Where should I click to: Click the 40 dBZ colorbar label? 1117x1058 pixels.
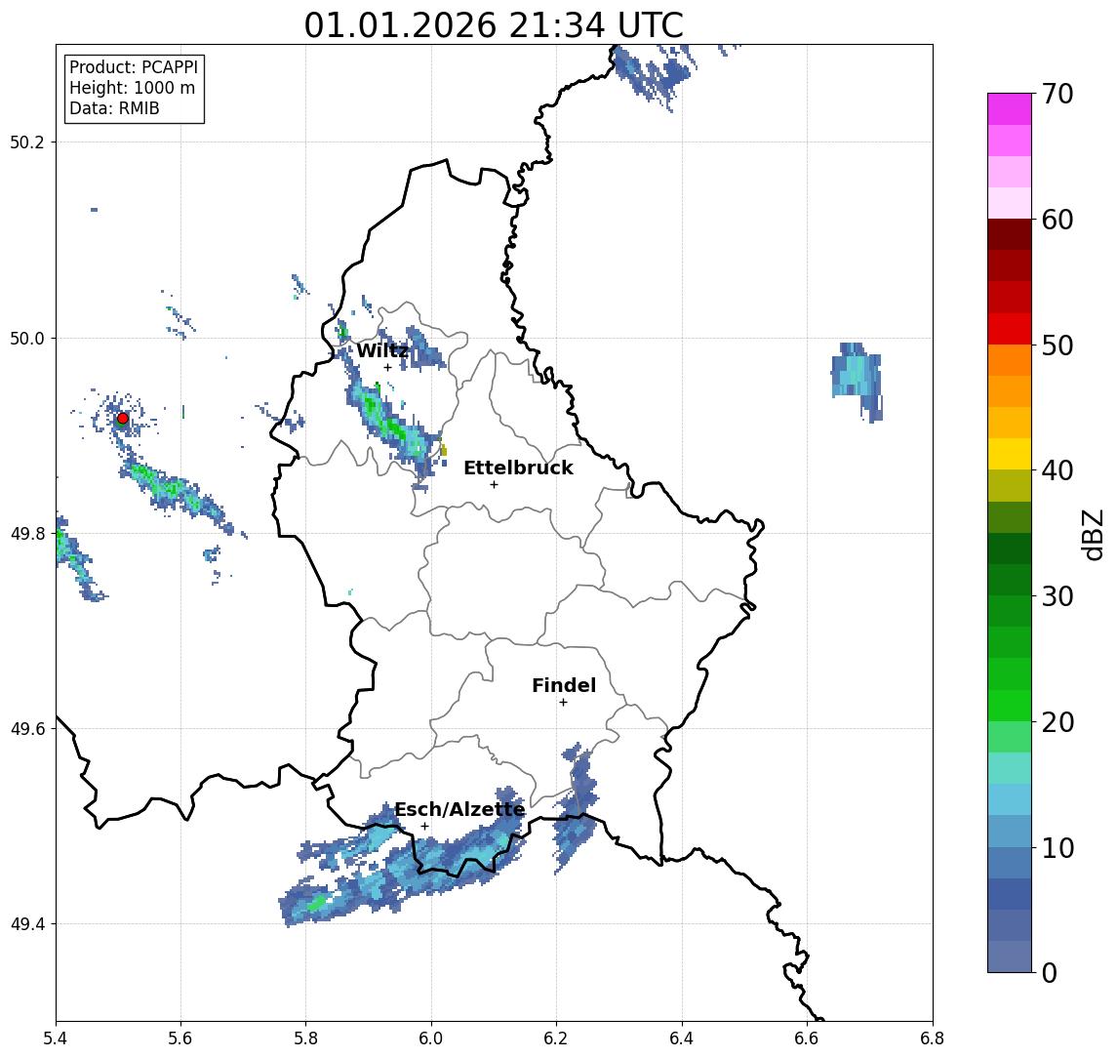tap(1057, 470)
